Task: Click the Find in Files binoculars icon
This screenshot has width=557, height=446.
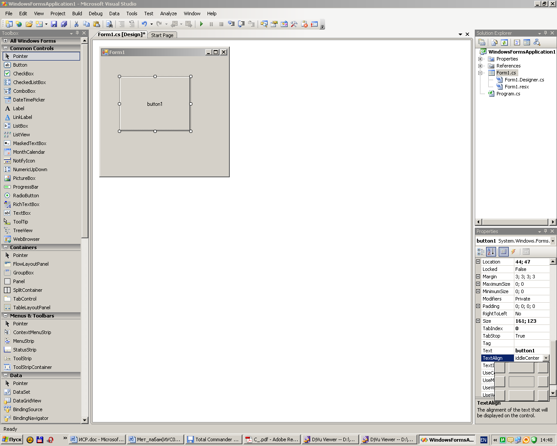Action: pyautogui.click(x=110, y=24)
